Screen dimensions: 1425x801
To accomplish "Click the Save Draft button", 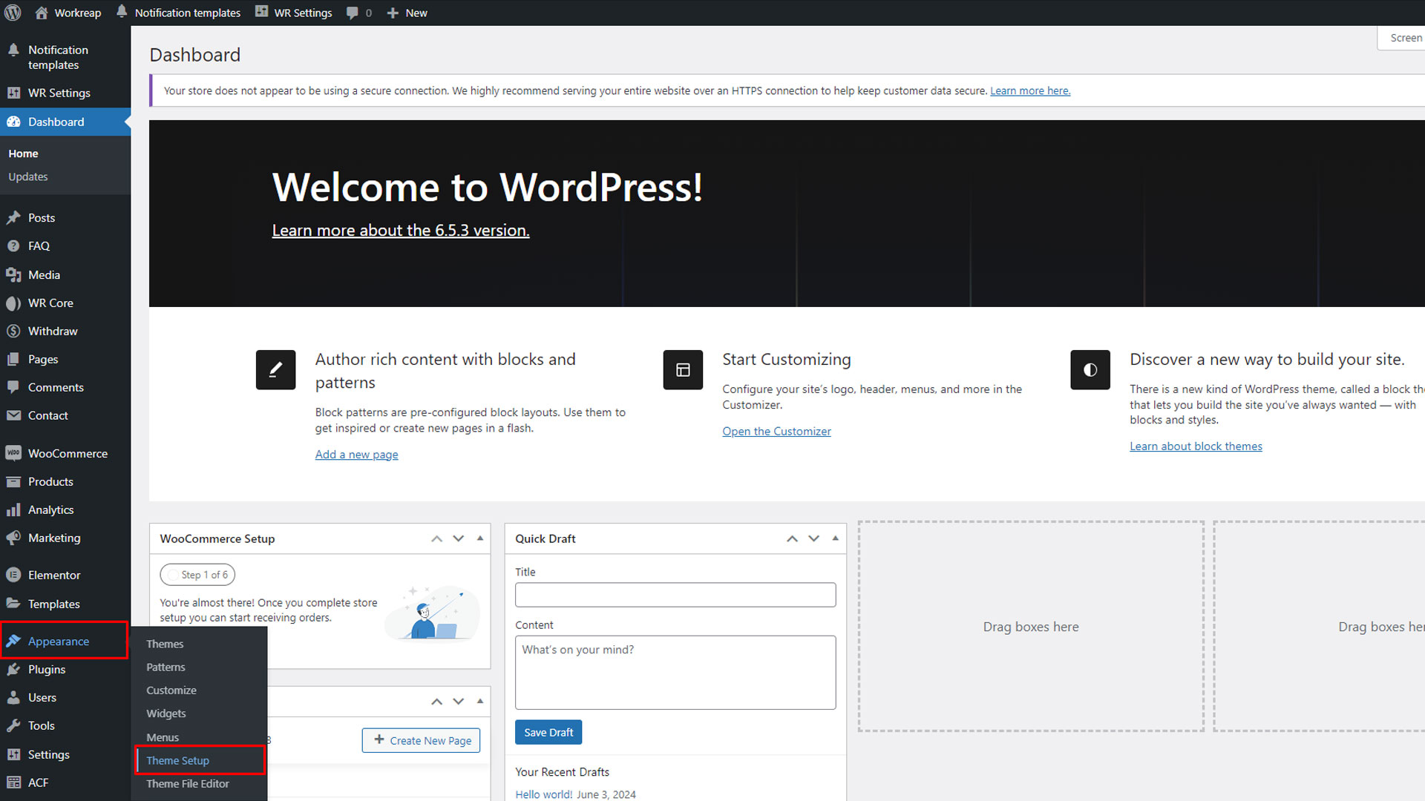I will click(548, 732).
